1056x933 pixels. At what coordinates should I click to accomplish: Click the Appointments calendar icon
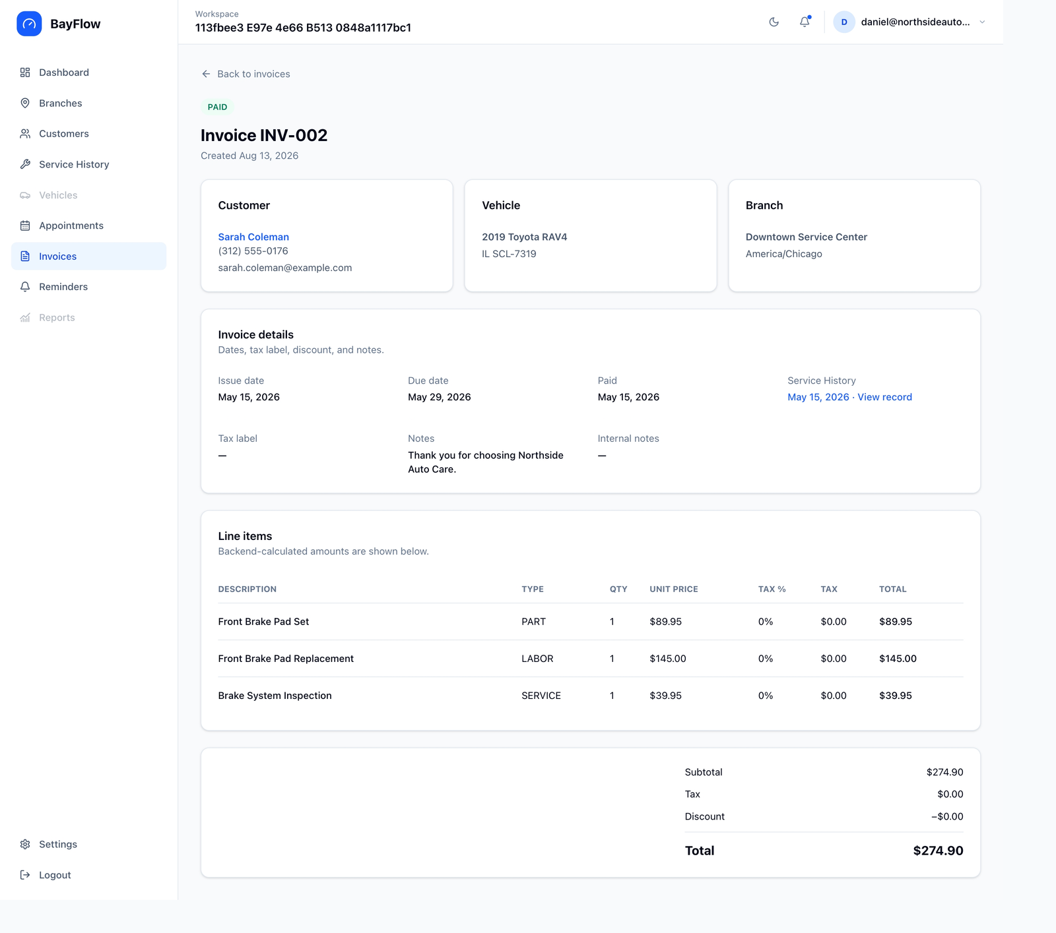(25, 226)
